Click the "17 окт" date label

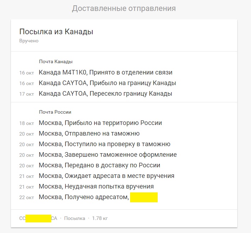tap(27, 94)
